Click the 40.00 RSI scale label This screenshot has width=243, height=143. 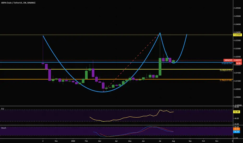(x=236, y=118)
